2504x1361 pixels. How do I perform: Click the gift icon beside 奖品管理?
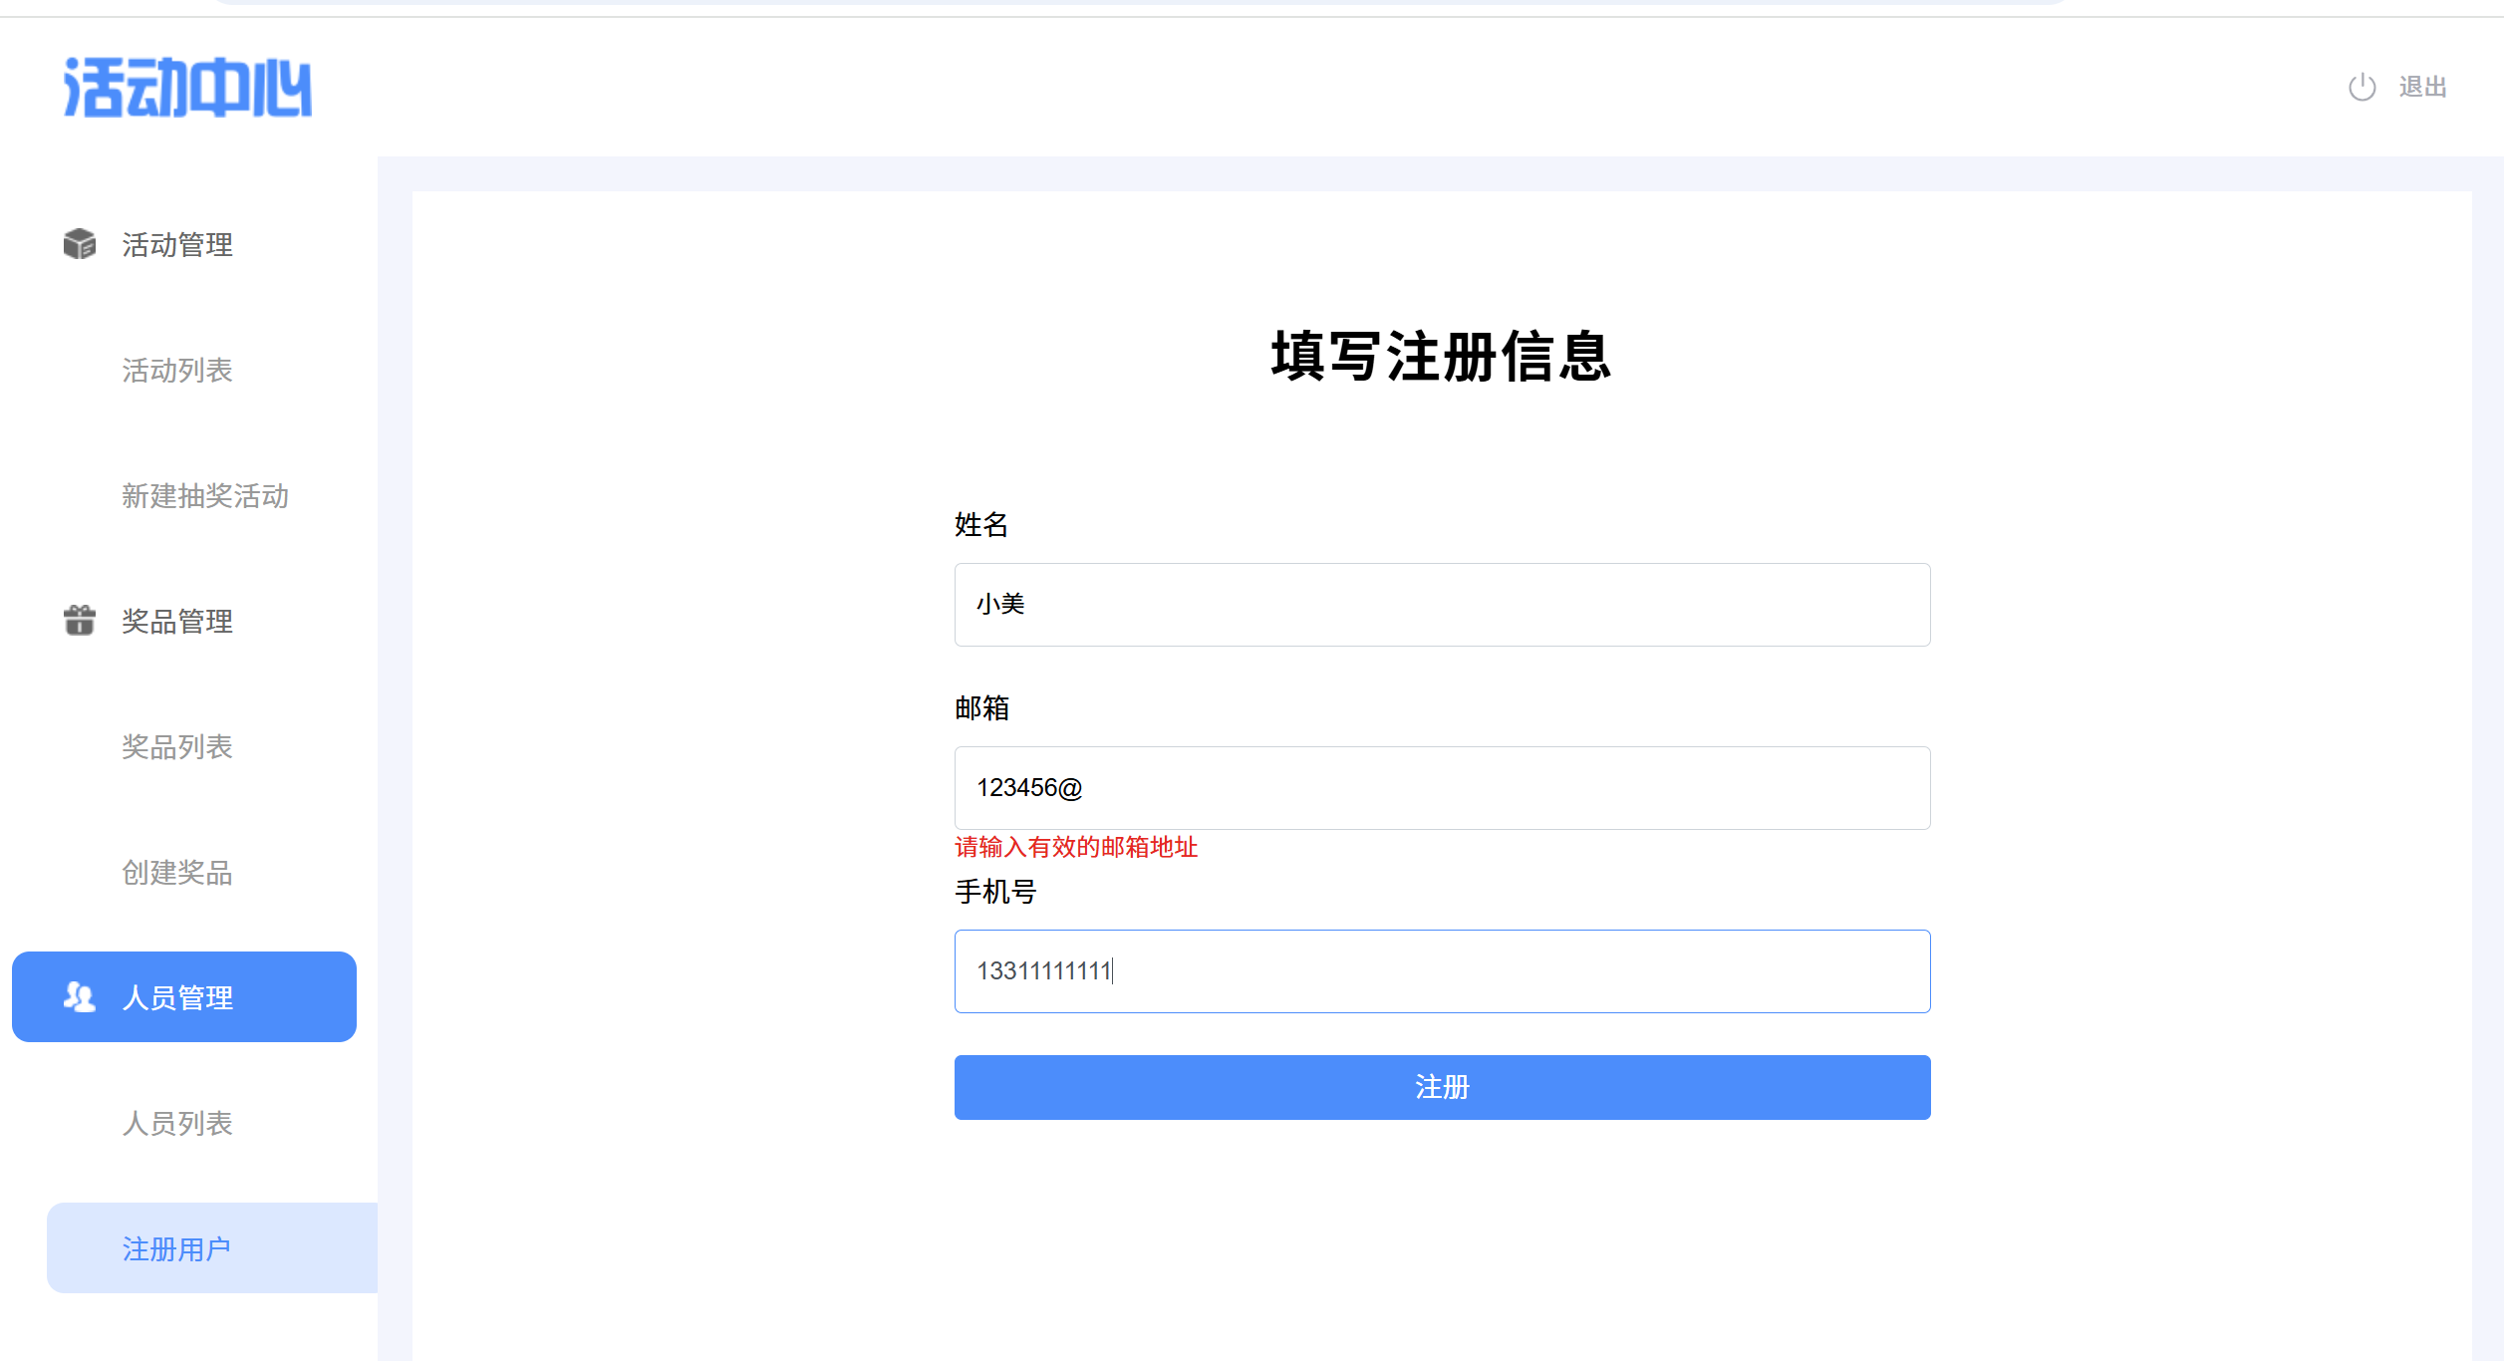click(x=79, y=620)
